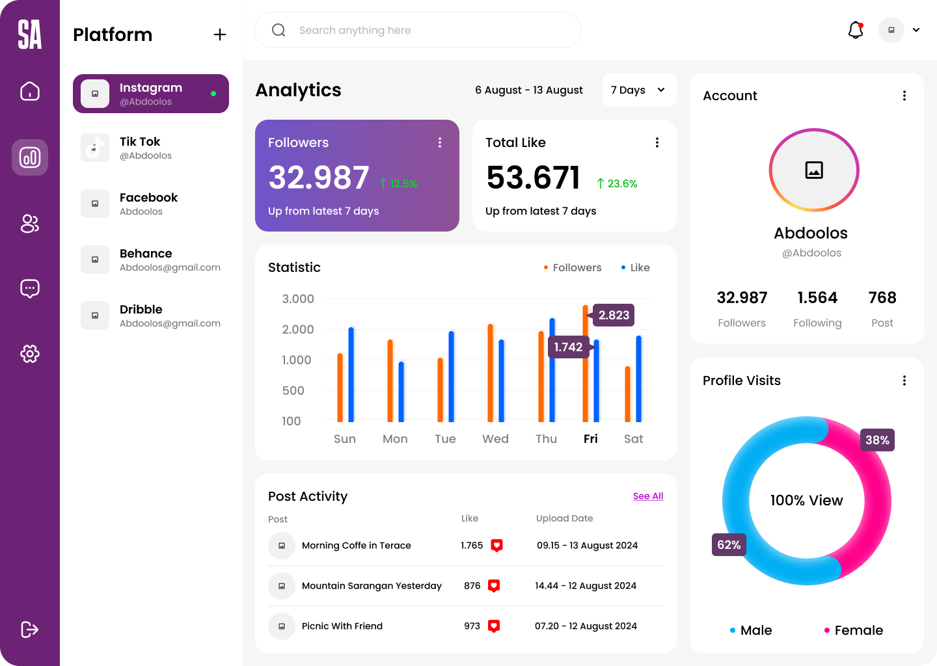937x666 pixels.
Task: Toggle Followers series in chart legend
Action: 573,267
